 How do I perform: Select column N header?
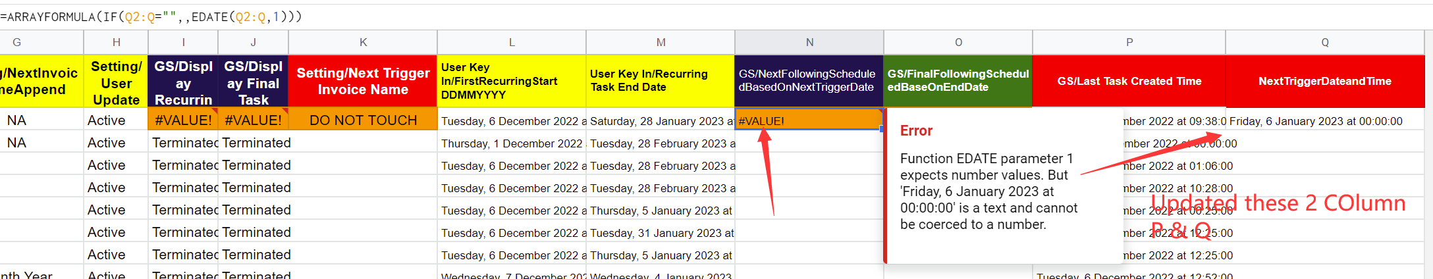tap(809, 42)
